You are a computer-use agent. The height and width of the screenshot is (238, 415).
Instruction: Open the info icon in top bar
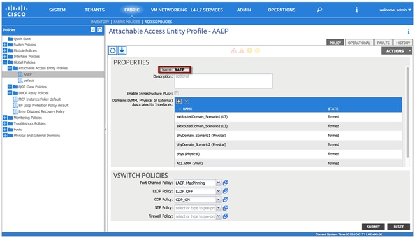tap(356, 10)
